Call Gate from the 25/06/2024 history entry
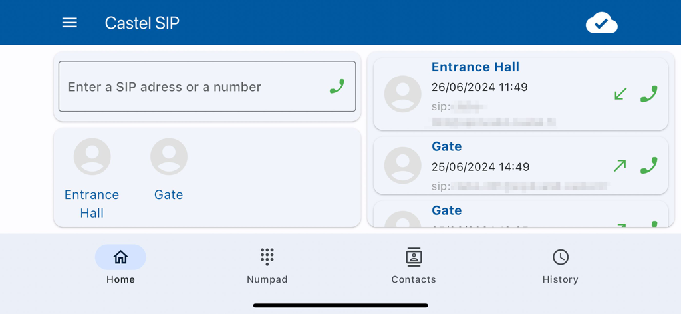The height and width of the screenshot is (314, 681). point(648,166)
